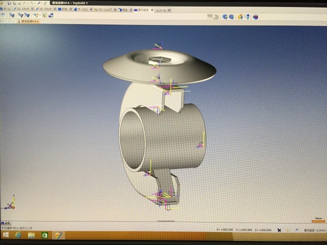
Task: Open the 板金 ribbon tab
Action: pyautogui.click(x=123, y=10)
